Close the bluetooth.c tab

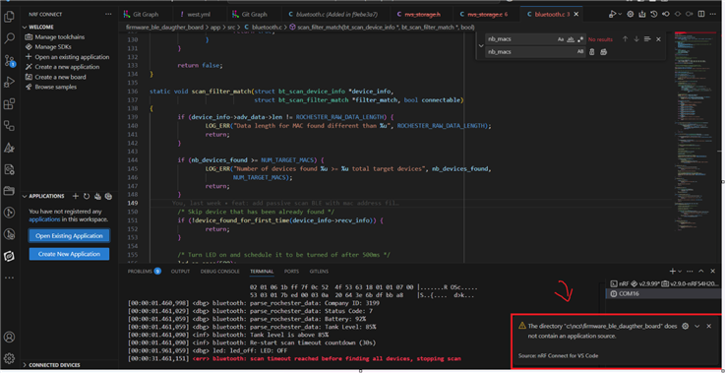point(576,15)
